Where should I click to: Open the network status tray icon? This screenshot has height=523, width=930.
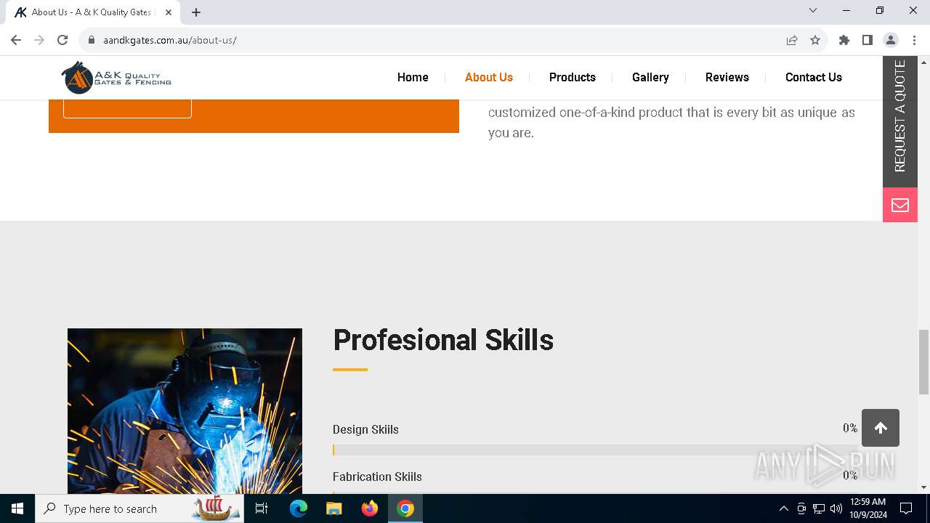[819, 508]
